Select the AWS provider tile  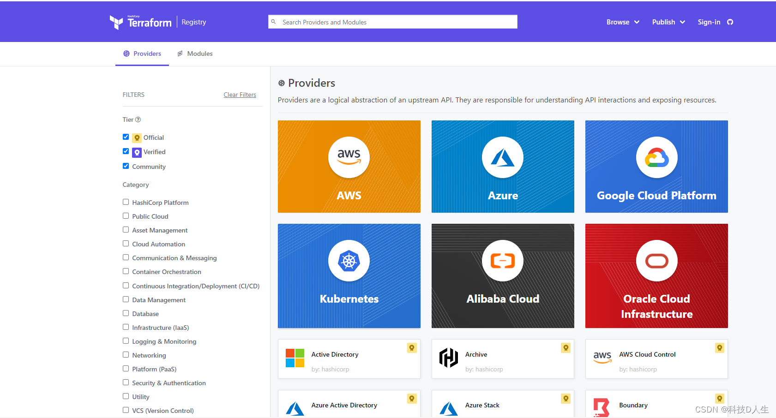(x=349, y=167)
